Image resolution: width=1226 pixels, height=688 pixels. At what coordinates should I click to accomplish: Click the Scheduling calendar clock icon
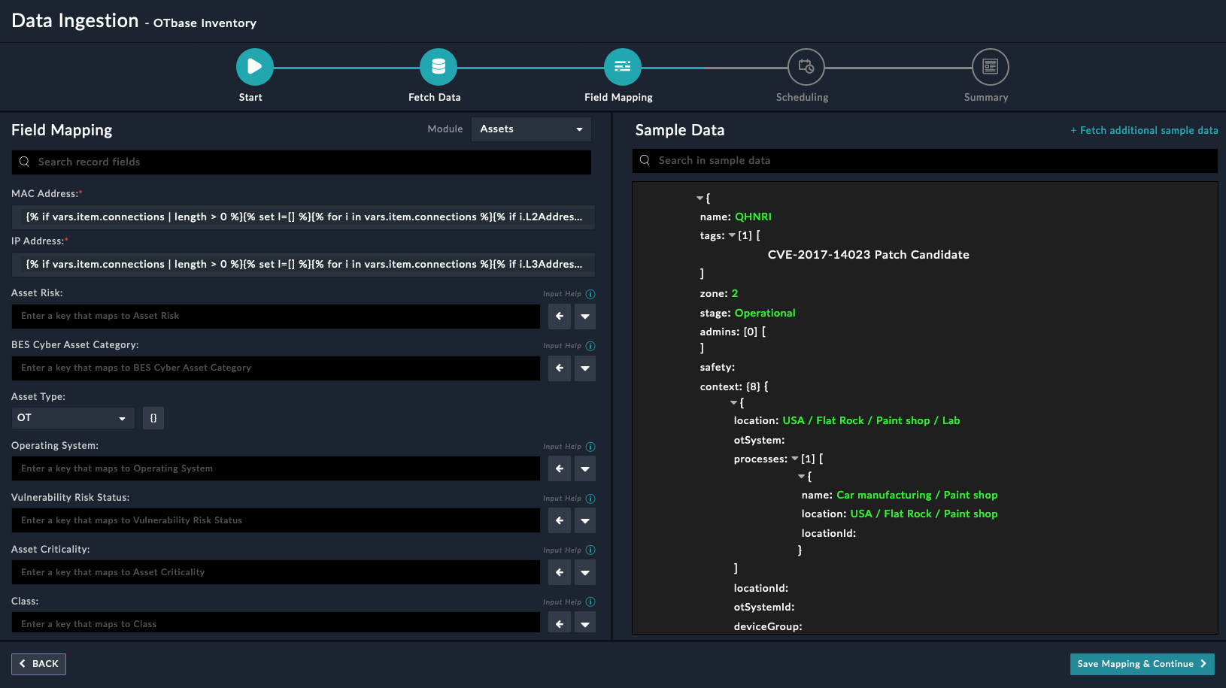pyautogui.click(x=806, y=67)
